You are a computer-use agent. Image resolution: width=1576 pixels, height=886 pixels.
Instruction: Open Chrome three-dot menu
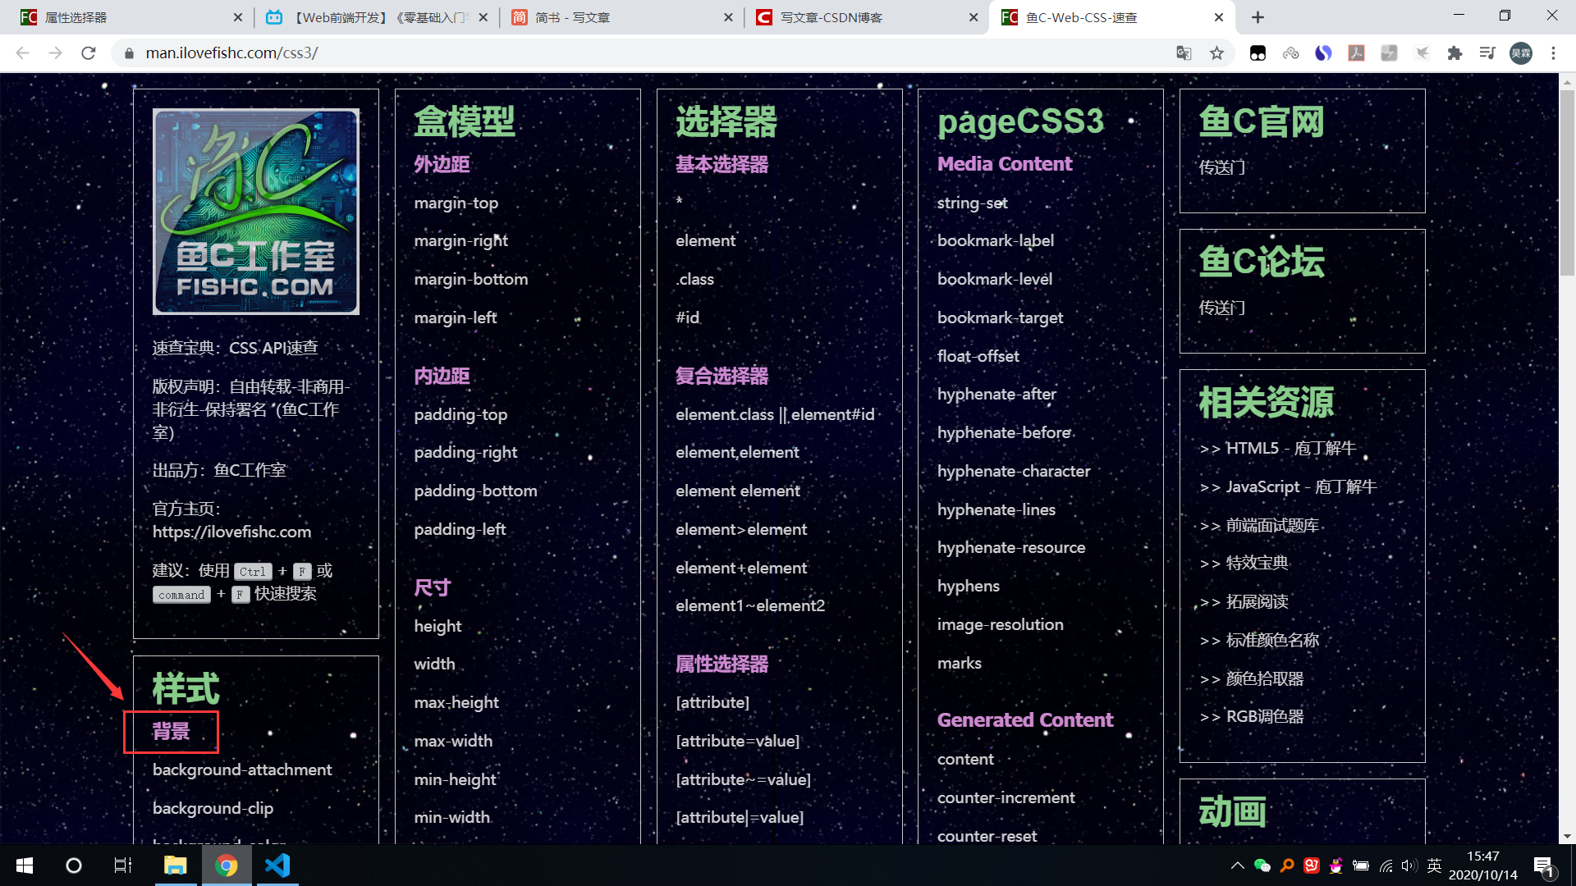(1553, 53)
